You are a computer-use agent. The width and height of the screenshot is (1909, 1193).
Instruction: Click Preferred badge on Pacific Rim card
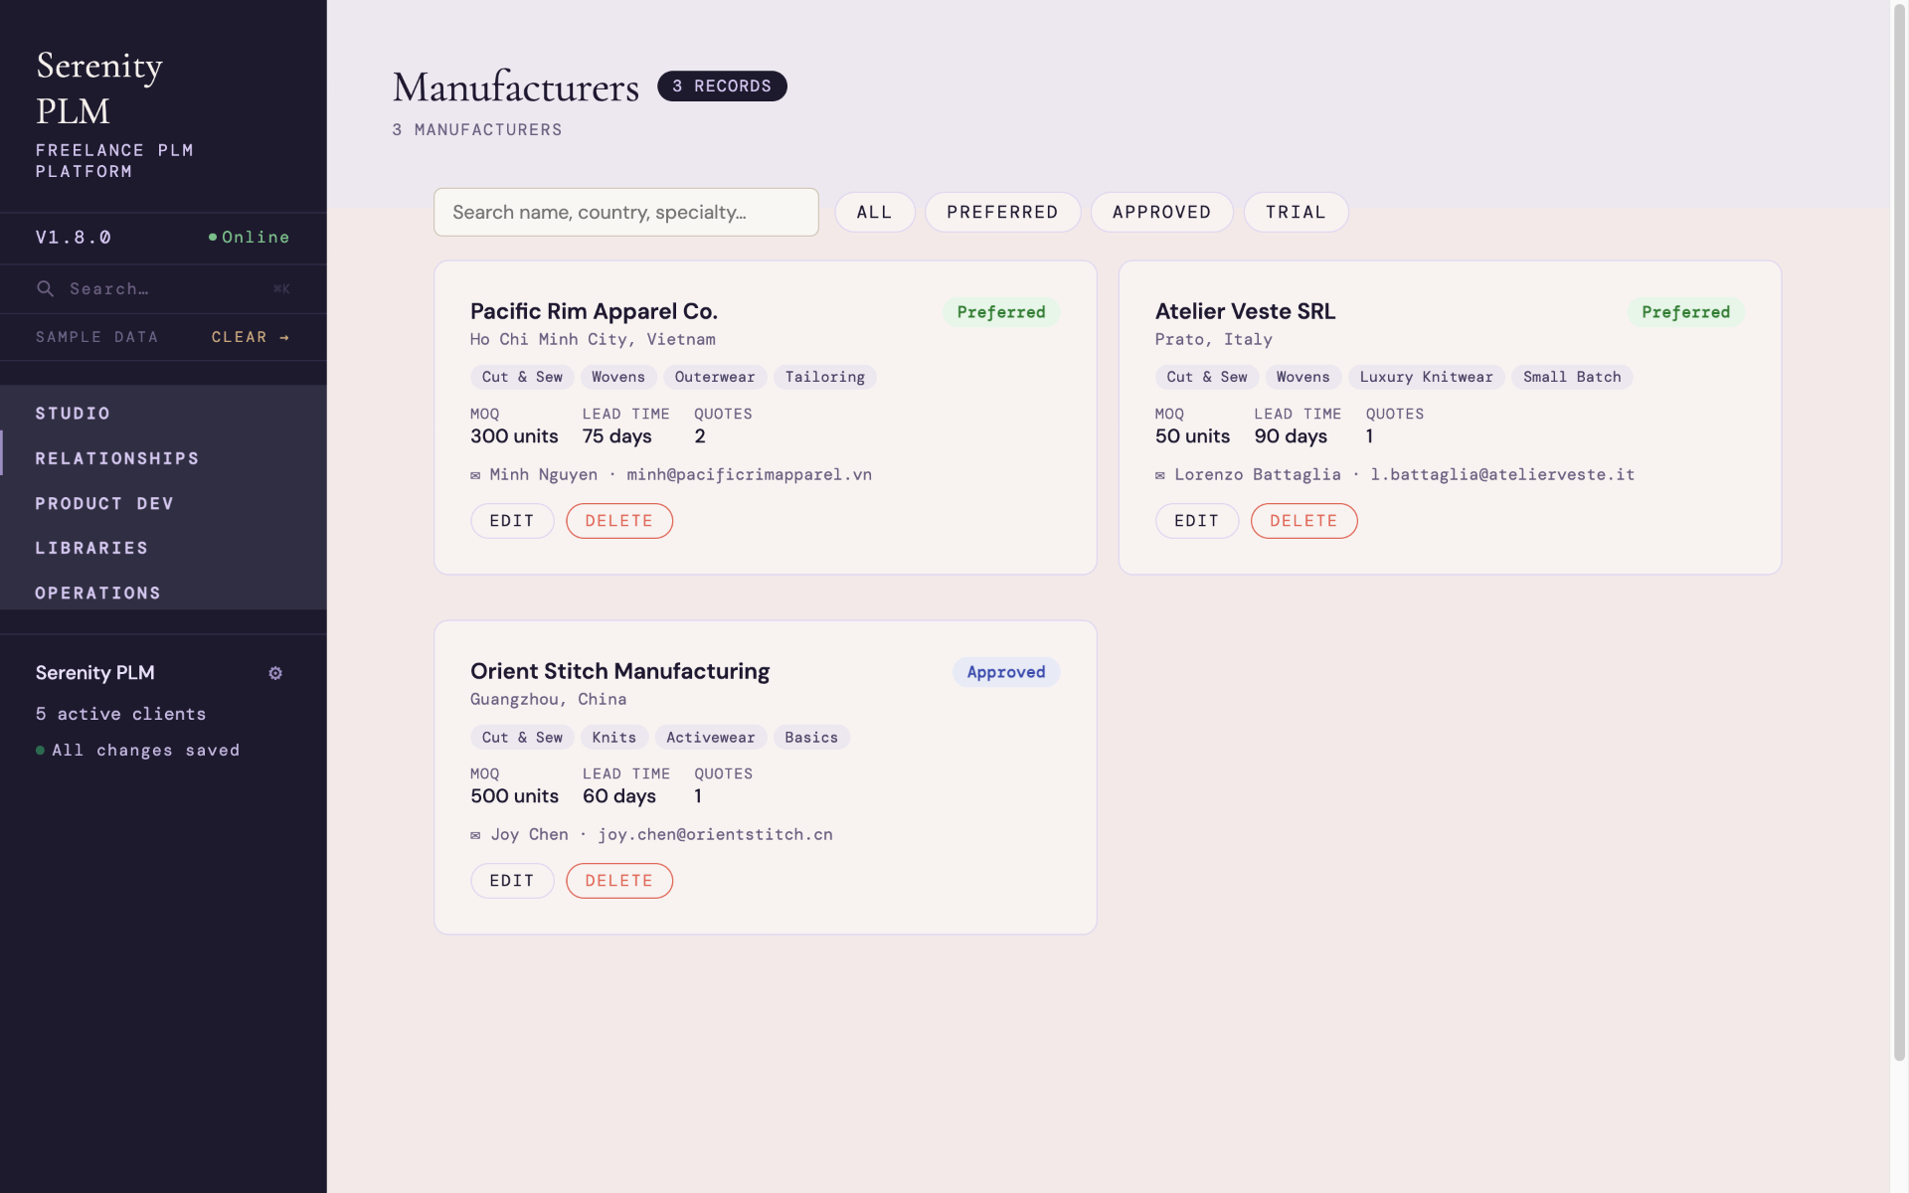pyautogui.click(x=1001, y=312)
